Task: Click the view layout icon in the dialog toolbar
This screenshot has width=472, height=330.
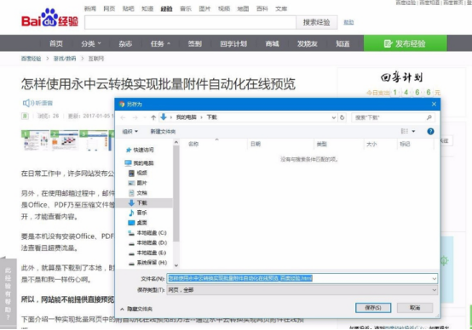Action: click(x=405, y=131)
